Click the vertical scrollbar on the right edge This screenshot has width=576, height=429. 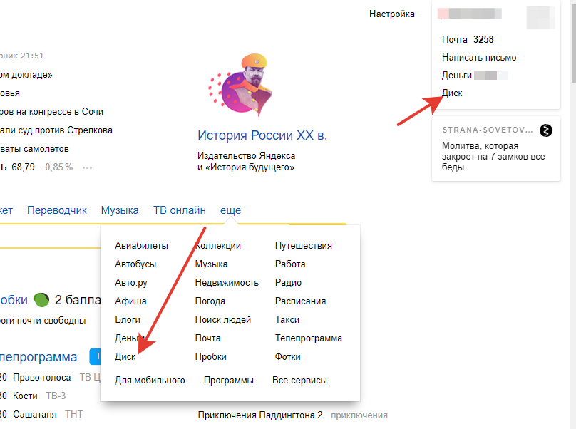[572, 43]
